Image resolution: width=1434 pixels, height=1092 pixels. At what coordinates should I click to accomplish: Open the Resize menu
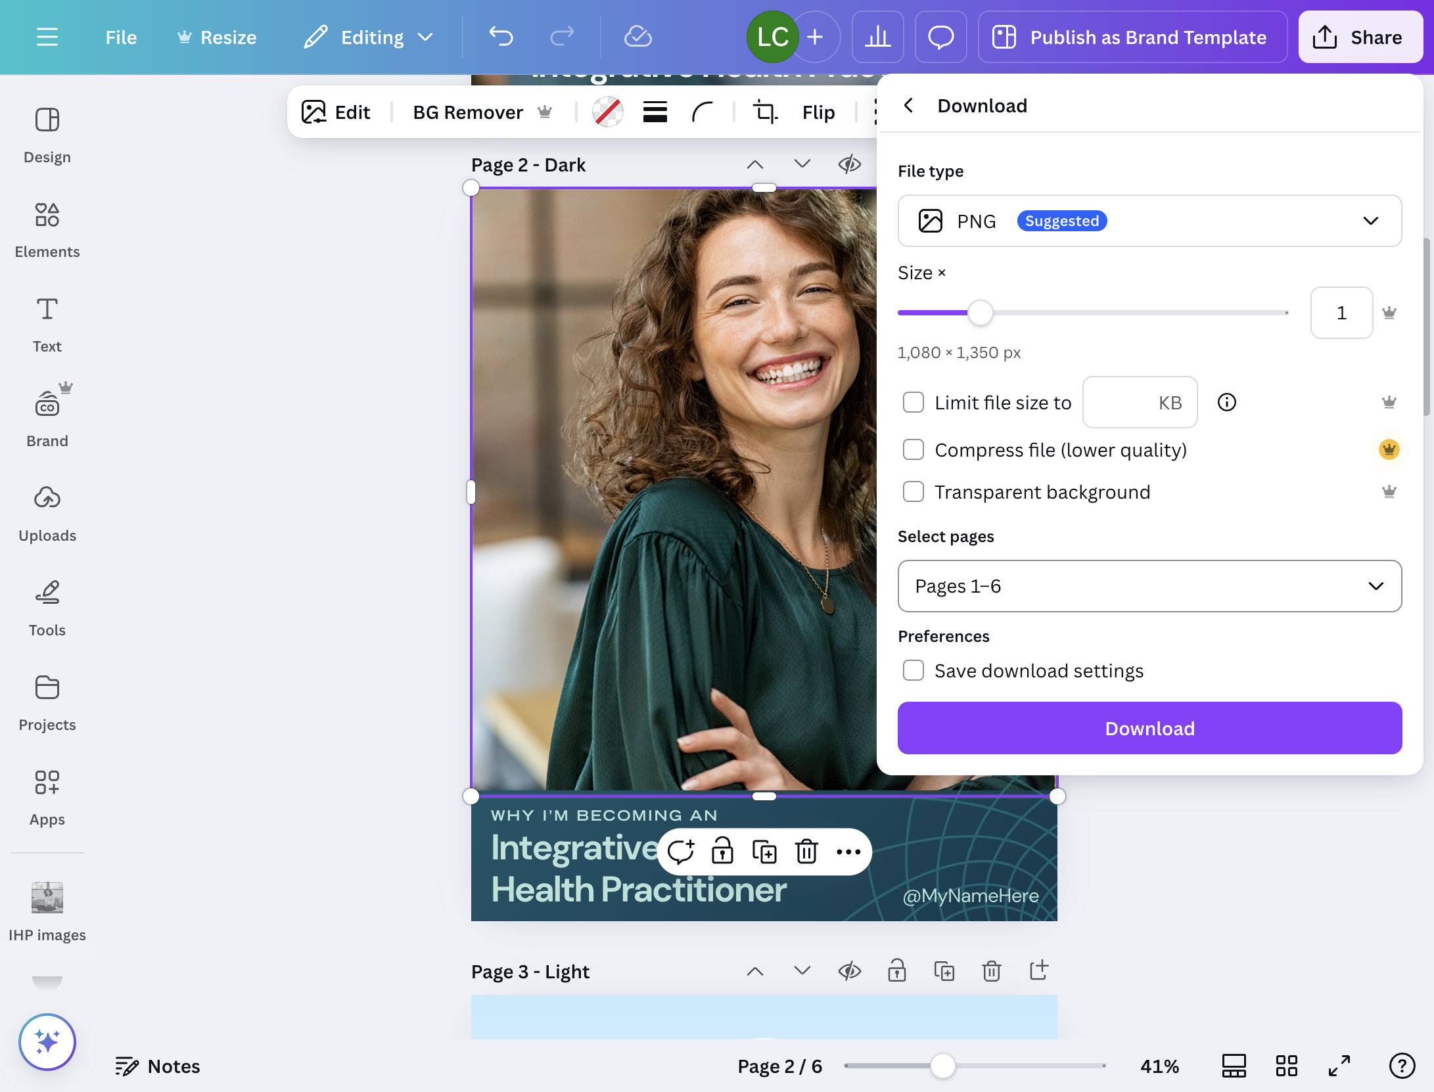point(217,37)
